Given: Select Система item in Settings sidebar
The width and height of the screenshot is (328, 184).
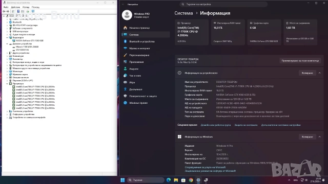Looking at the screenshot, I should point(146,35).
